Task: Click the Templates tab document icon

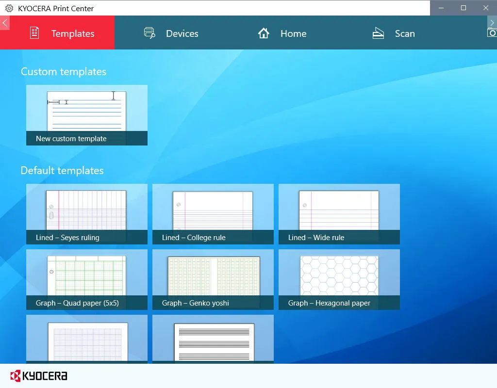Action: pyautogui.click(x=34, y=33)
